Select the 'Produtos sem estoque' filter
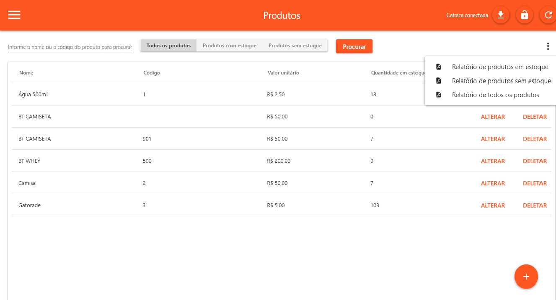The image size is (556, 300). [295, 46]
